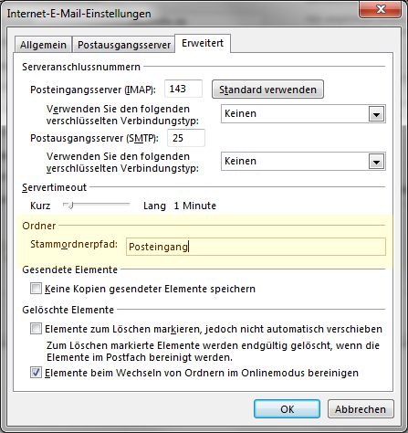The image size is (408, 433).
Task: Select the Erweitert tab
Action: point(203,43)
